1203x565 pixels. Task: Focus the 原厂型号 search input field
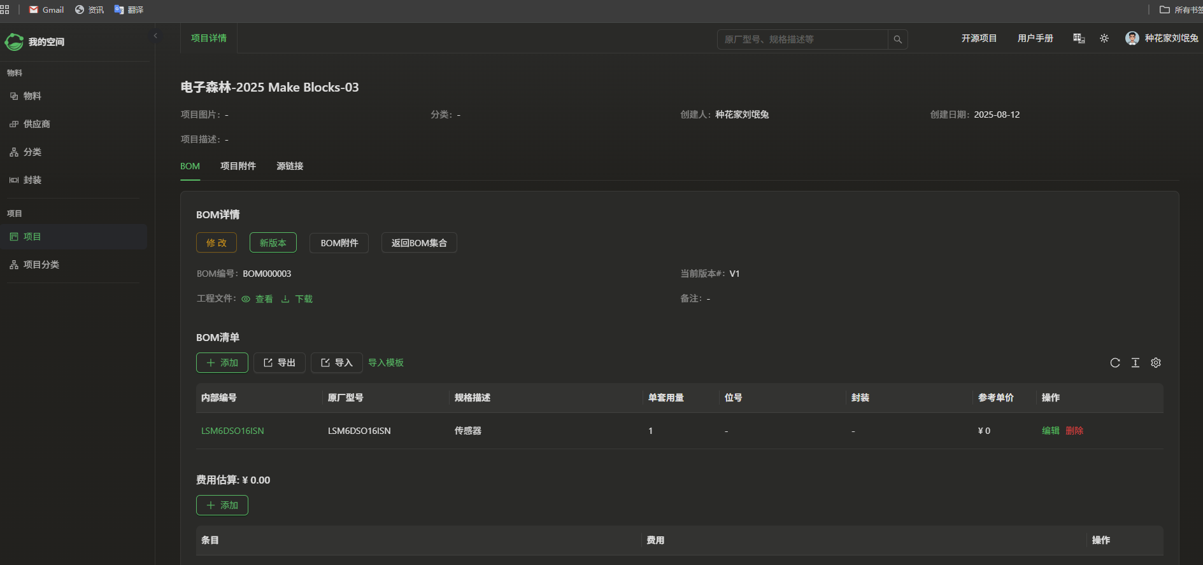click(802, 39)
